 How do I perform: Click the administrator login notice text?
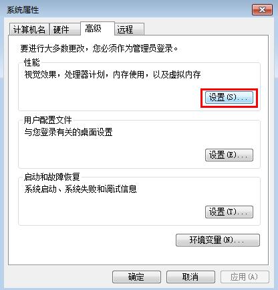[99, 48]
